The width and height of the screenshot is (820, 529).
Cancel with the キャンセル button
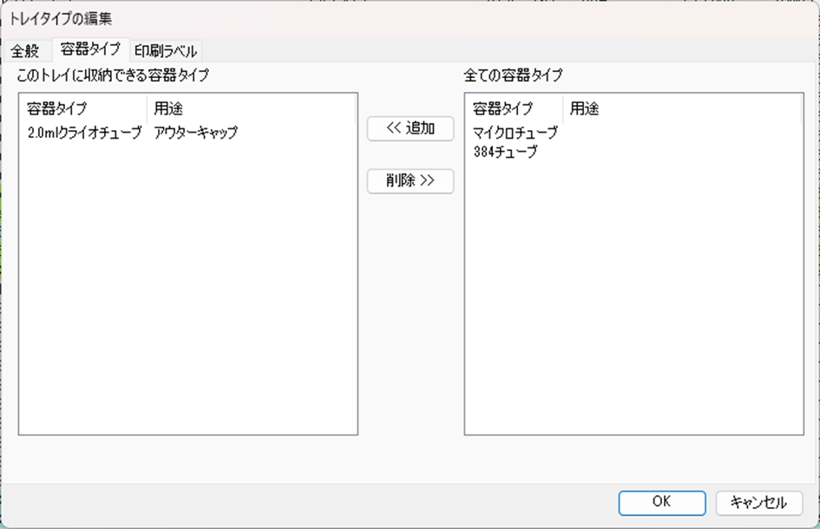pyautogui.click(x=758, y=502)
